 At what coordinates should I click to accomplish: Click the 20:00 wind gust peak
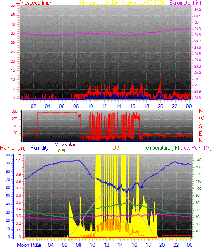pyautogui.click(x=160, y=78)
